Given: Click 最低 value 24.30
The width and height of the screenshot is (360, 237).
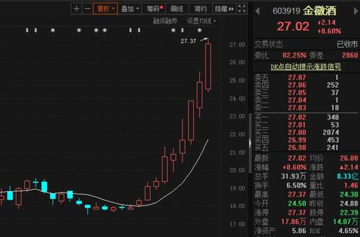Looking at the screenshot, I should pyautogui.click(x=349, y=194).
